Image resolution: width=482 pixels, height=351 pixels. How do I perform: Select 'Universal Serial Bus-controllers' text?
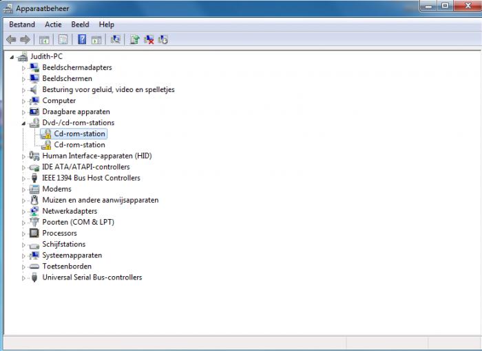coord(92,277)
